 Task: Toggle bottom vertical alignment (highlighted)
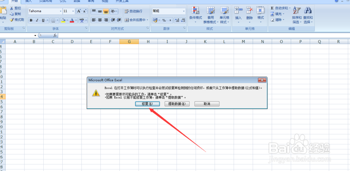[x=106, y=11]
